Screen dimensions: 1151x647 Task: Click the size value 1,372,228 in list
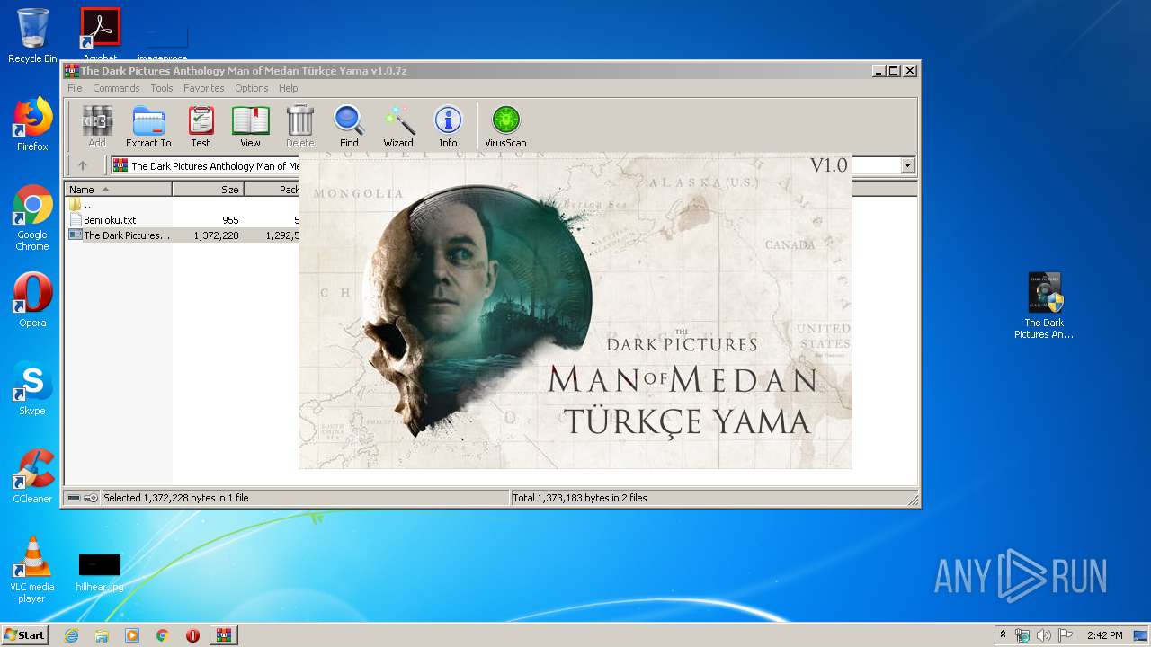[216, 235]
